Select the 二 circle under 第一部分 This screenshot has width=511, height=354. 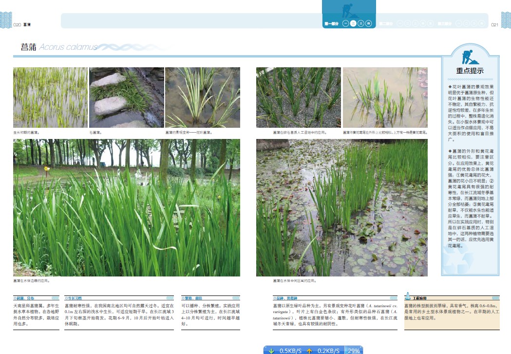pos(353,23)
